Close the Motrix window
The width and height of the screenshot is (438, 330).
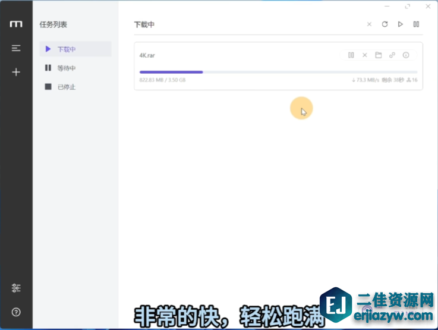[427, 7]
